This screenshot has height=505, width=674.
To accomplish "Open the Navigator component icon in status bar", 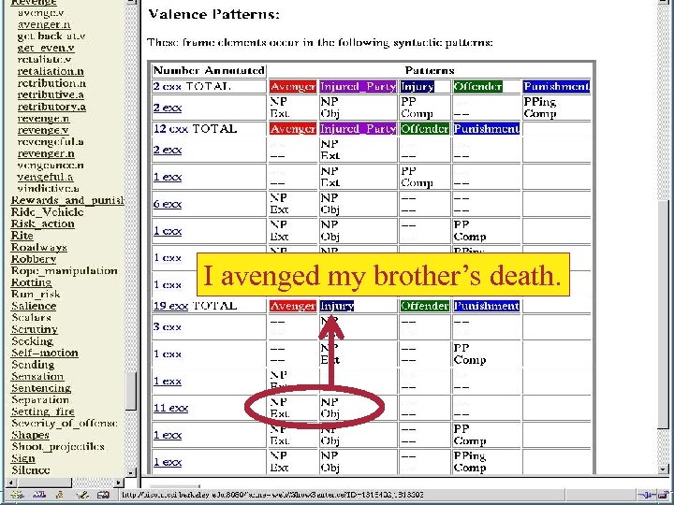I will [16, 495].
